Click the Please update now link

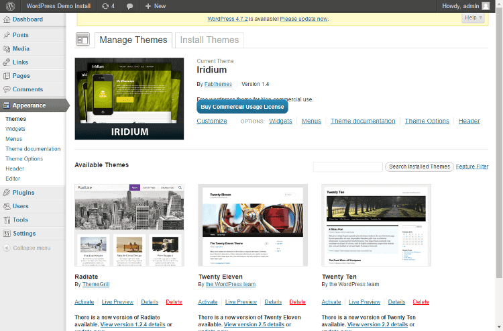(303, 19)
